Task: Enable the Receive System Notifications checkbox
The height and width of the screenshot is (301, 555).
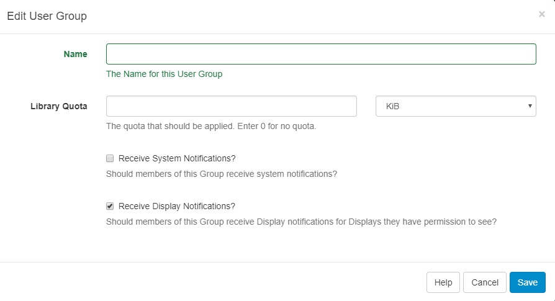Action: pos(110,158)
